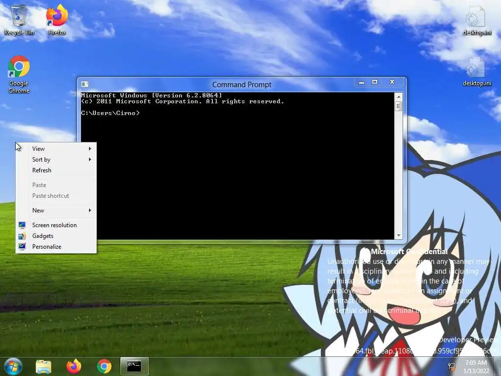Select the lower desktop.ini file icon

click(477, 71)
